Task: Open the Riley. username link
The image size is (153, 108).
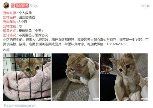Action: coord(34,6)
